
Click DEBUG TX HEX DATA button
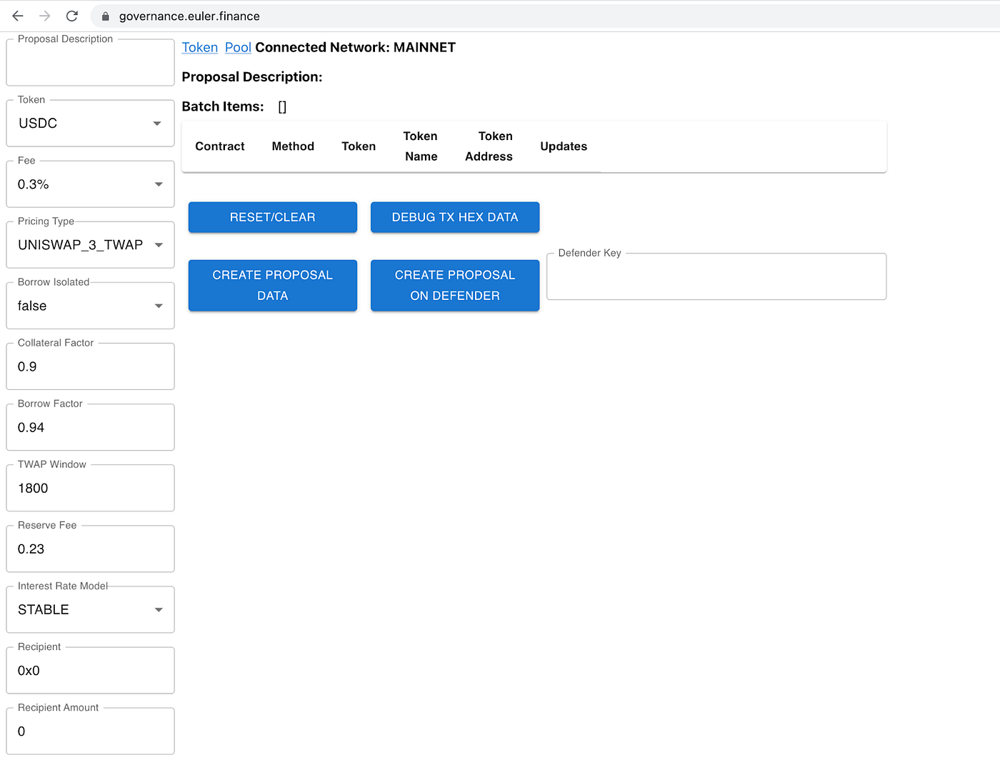455,217
